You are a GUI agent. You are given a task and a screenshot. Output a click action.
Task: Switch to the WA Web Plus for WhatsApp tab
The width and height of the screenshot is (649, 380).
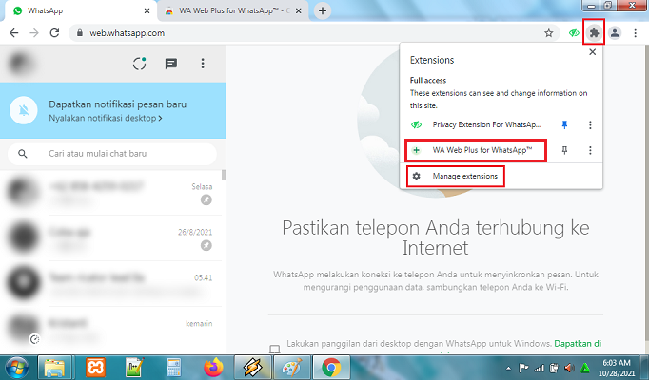click(x=234, y=10)
